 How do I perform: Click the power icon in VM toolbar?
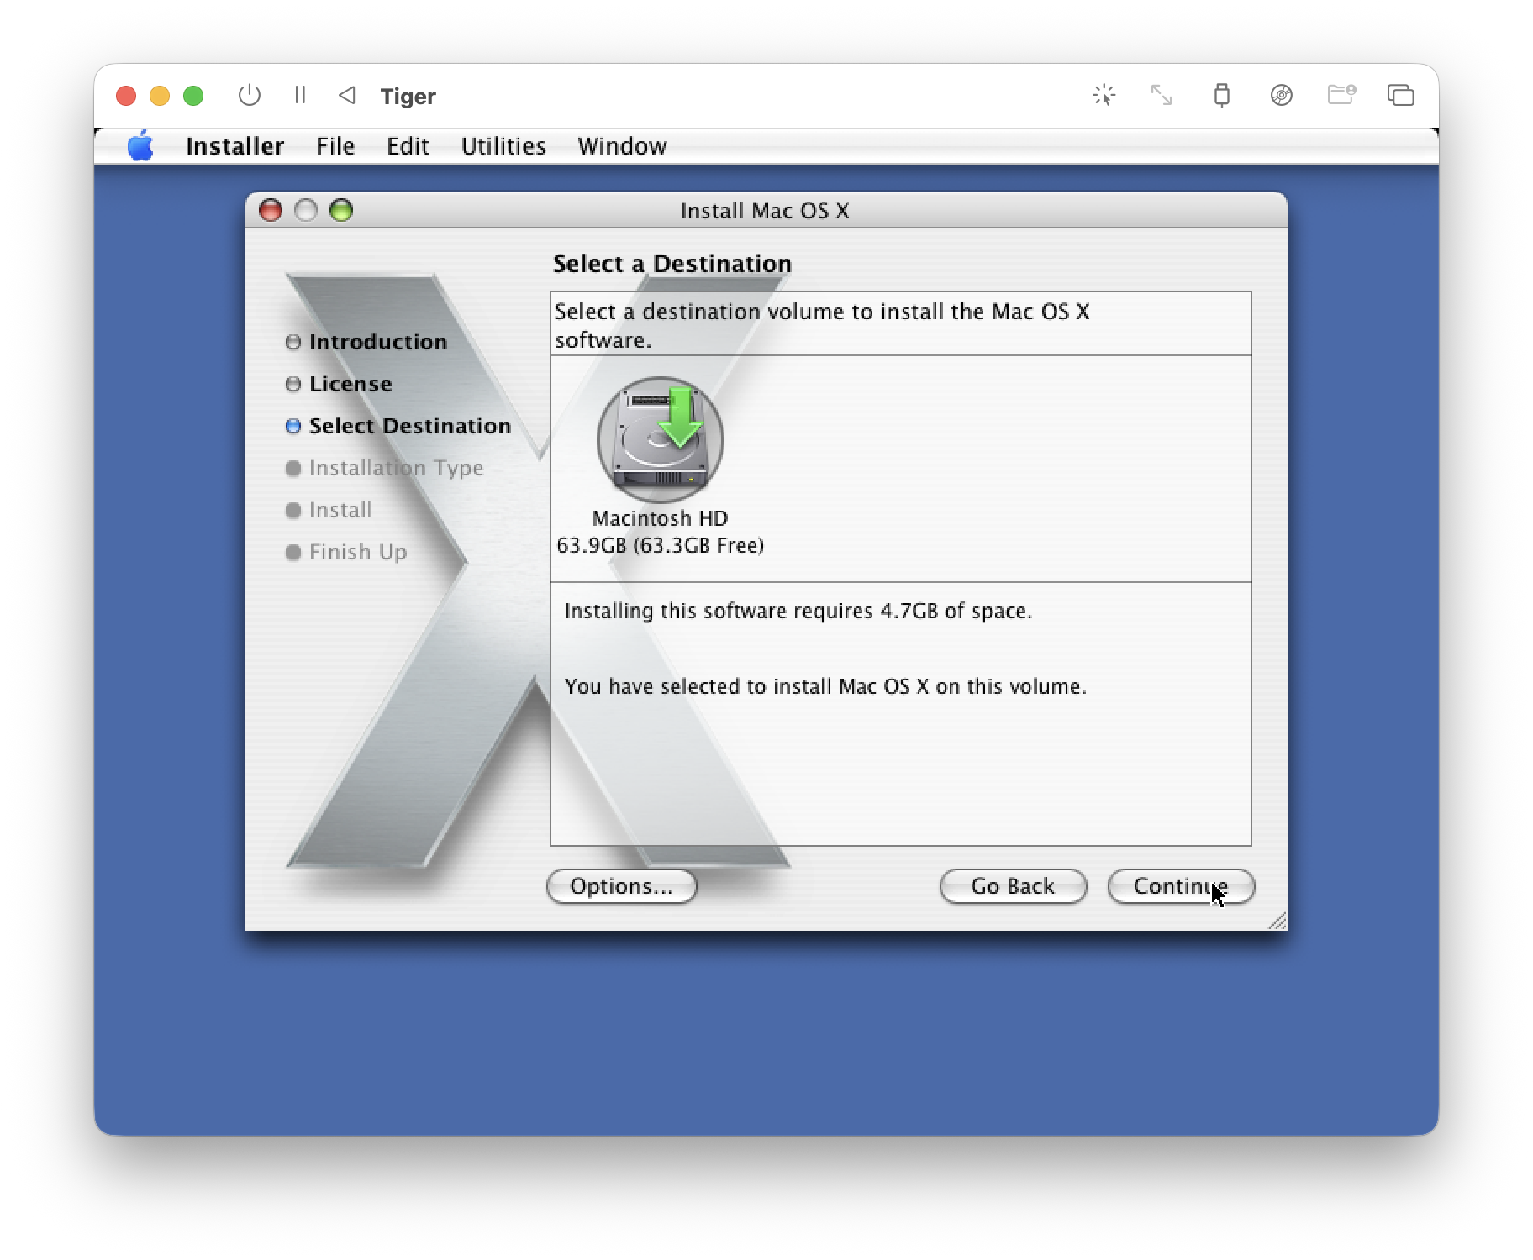(249, 95)
